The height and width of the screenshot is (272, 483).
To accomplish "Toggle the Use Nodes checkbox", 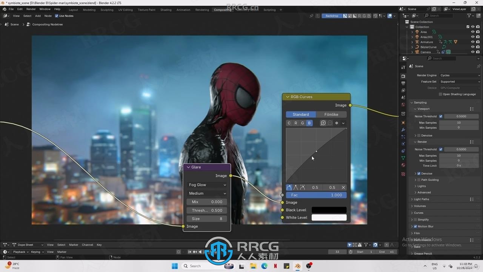I will pyautogui.click(x=57, y=16).
